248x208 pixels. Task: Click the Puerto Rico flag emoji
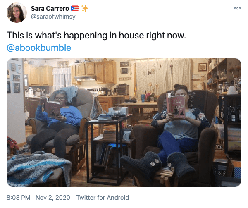(75, 8)
